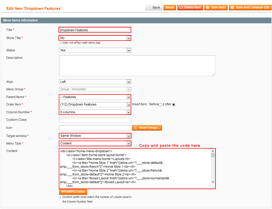Click the 'Column Number' label
The image size is (272, 209).
pos(18,112)
